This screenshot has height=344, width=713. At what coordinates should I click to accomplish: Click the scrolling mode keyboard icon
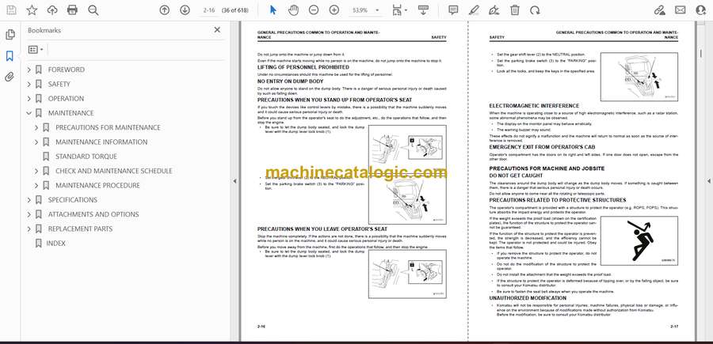click(423, 10)
